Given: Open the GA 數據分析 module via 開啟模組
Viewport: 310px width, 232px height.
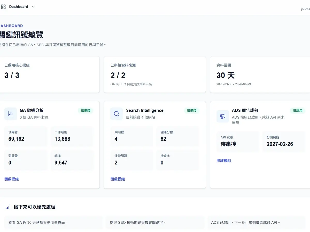Looking at the screenshot, I should pos(12,179).
